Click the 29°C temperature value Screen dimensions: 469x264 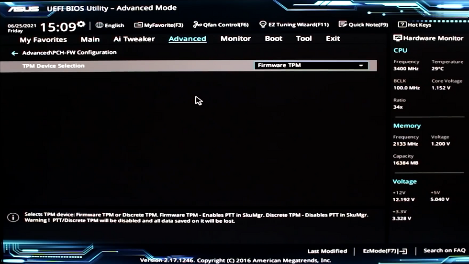[x=437, y=69]
